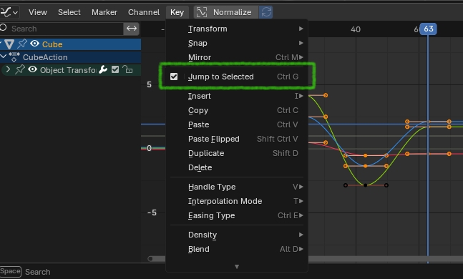
Task: Open the Mirror submenu
Action: [x=237, y=57]
